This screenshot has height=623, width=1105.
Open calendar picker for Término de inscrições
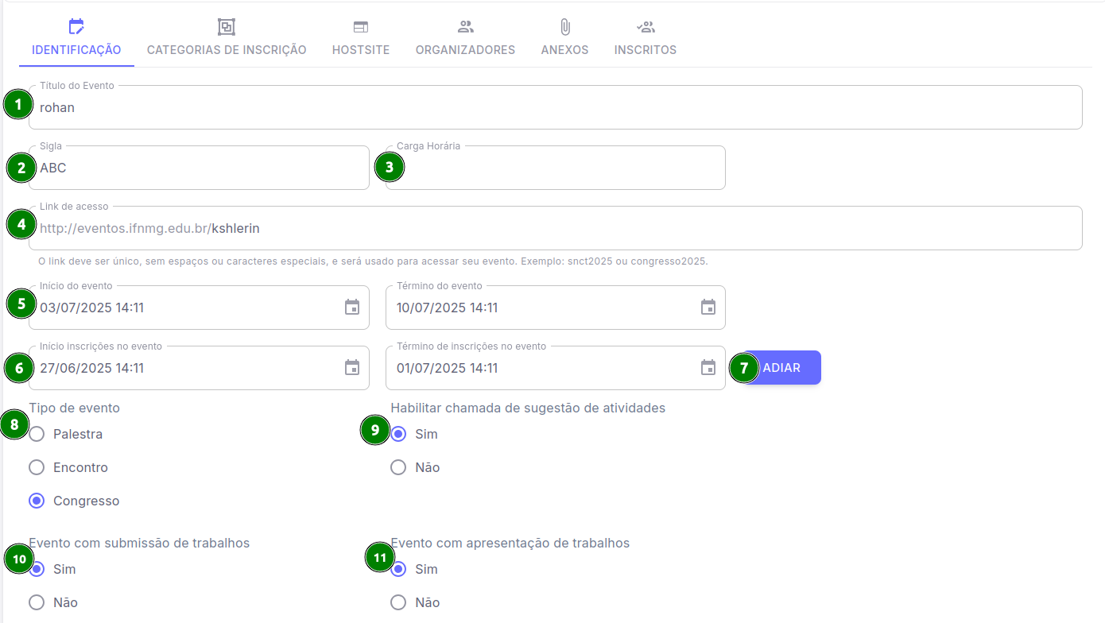tap(708, 368)
